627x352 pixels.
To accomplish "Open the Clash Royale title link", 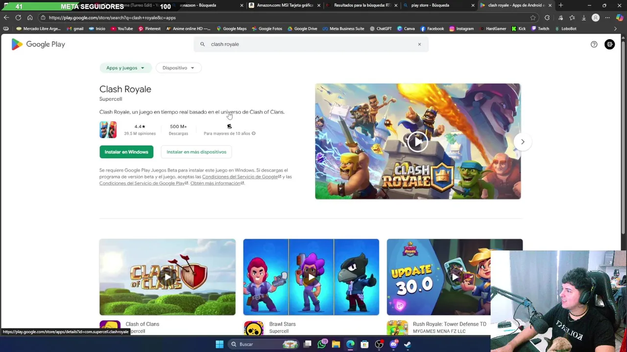I will (125, 89).
